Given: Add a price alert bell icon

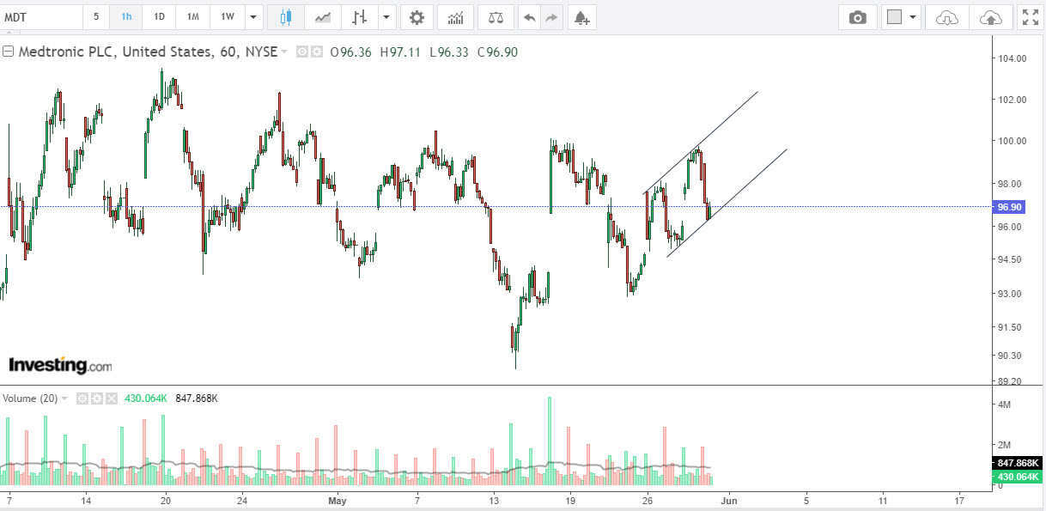Looking at the screenshot, I should tap(581, 17).
